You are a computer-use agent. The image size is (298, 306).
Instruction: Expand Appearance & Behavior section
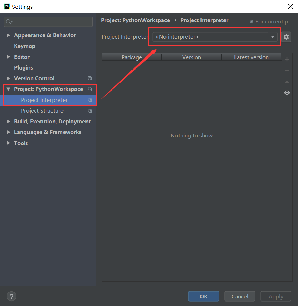[x=8, y=35]
